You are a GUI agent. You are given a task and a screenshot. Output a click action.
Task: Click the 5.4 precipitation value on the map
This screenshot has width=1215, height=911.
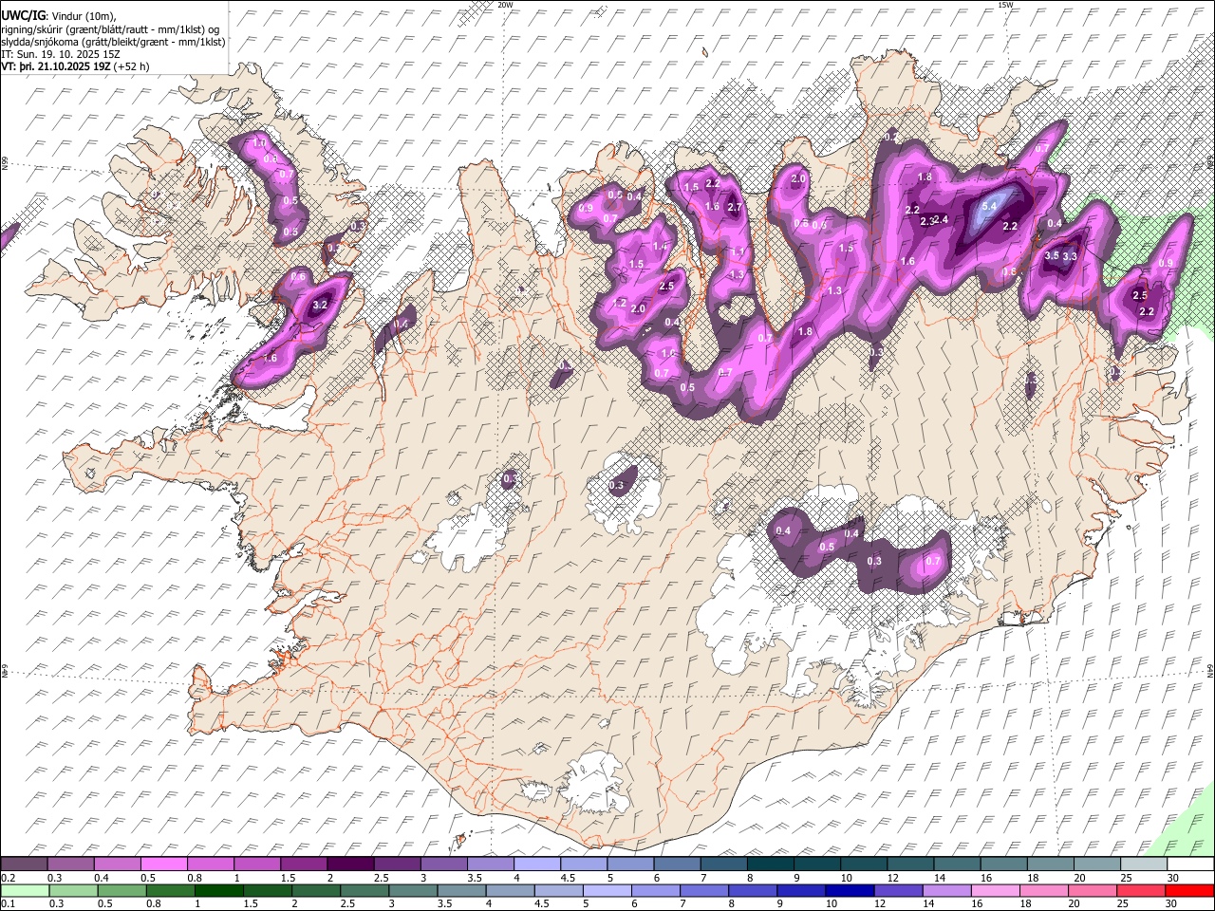pos(987,206)
